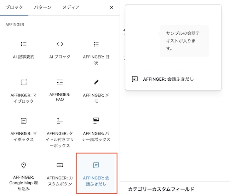Open the パターン tab
Screen dimensions: 230x195
coord(42,7)
